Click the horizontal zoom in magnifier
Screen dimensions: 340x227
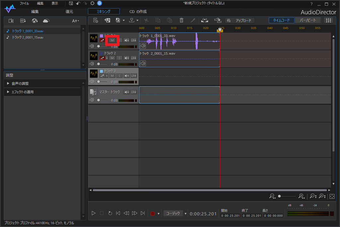point(301,196)
